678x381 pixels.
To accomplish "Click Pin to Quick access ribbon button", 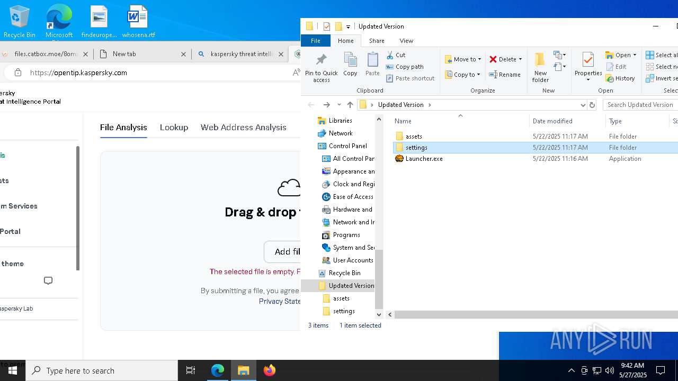I will (x=321, y=68).
